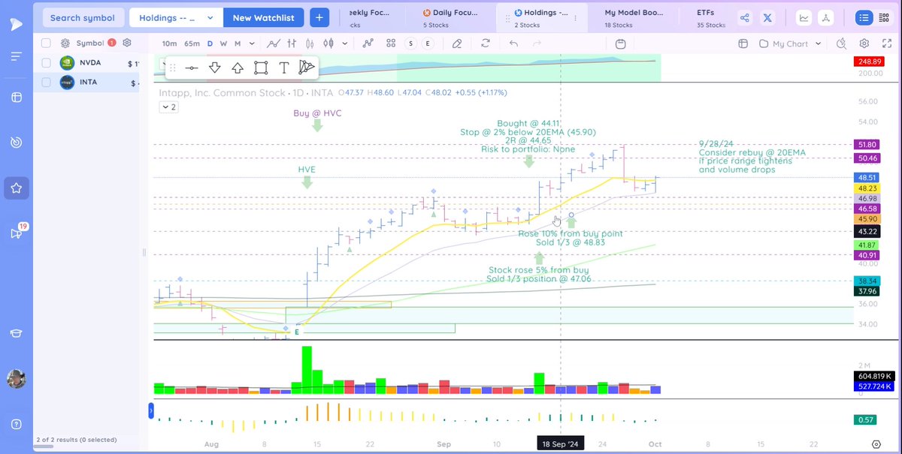Image resolution: width=902 pixels, height=454 pixels.
Task: Open the favorites star in sidebar
Action: pos(16,190)
